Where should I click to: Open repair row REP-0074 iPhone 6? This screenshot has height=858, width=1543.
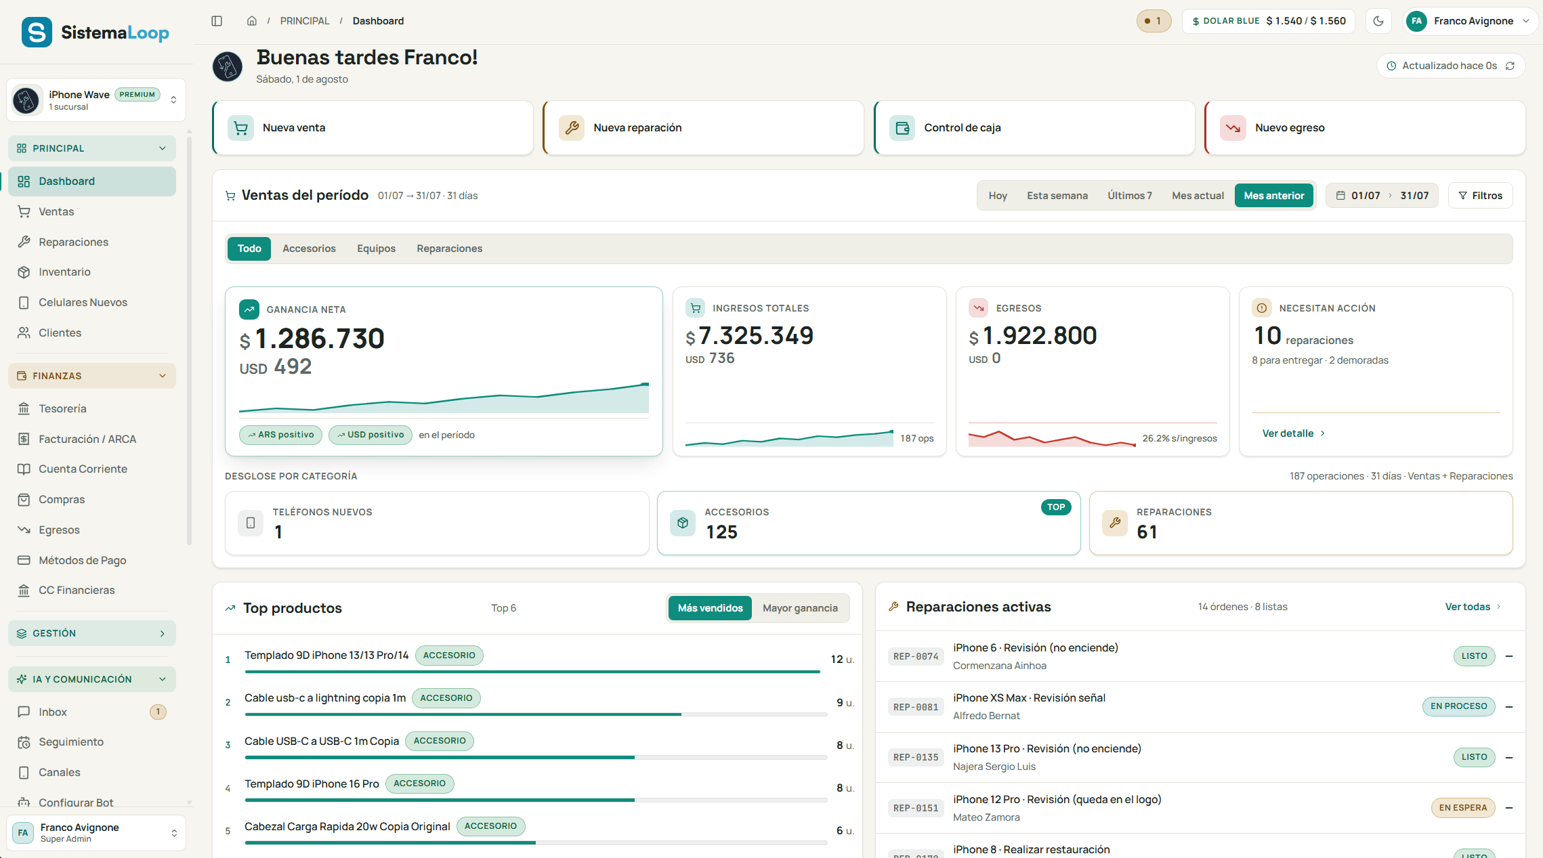click(1200, 656)
